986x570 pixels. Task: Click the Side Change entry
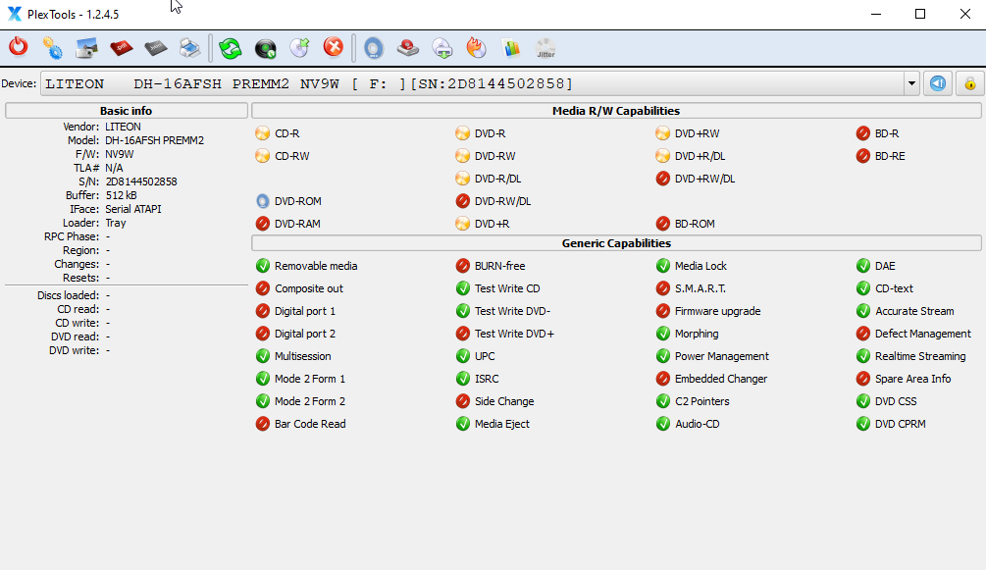pyautogui.click(x=494, y=401)
